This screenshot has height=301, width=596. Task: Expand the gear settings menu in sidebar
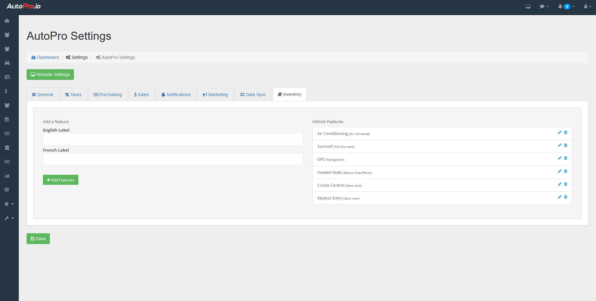(9, 204)
